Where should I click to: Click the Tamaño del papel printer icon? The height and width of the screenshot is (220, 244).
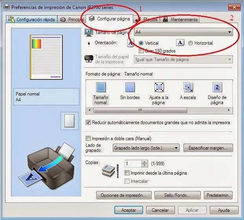pos(89,59)
